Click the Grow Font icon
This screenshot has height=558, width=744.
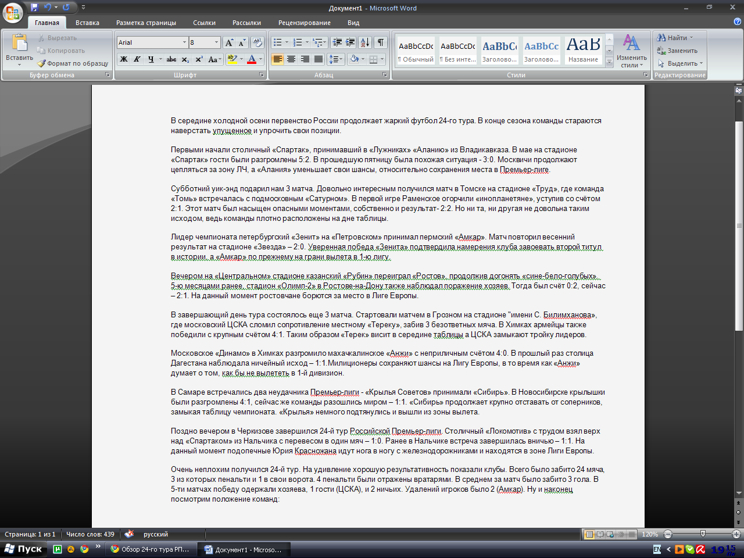tap(229, 42)
